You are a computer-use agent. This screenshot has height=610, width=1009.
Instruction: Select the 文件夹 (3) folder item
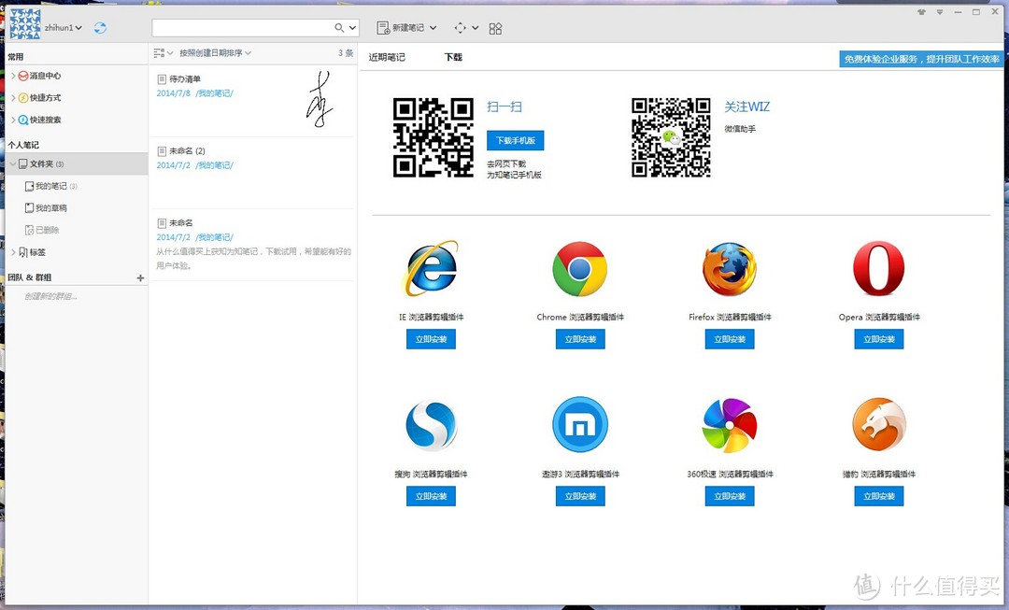point(77,164)
